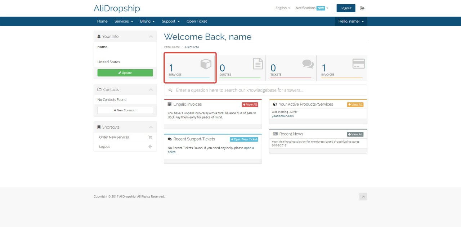Open the Billing menu

(147, 22)
